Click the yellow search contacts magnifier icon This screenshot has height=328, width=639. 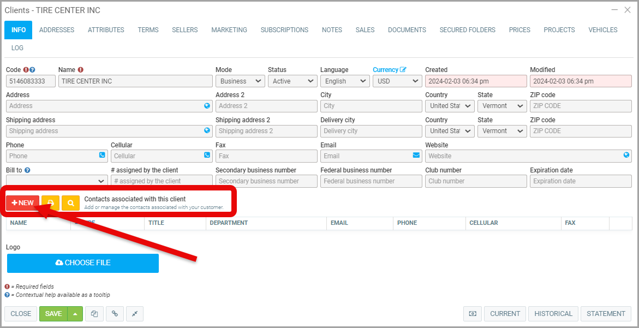(x=70, y=203)
